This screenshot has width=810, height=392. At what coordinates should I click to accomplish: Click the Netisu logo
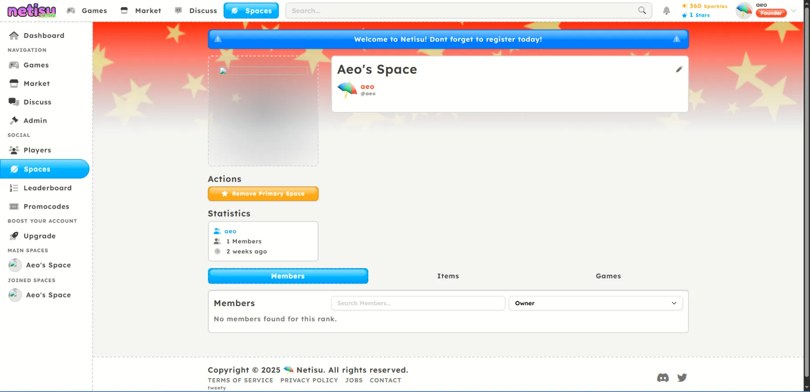pyautogui.click(x=32, y=11)
